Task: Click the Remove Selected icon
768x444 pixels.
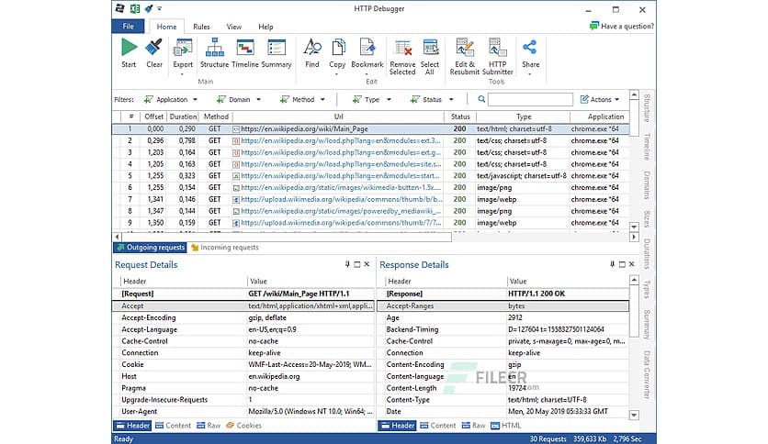Action: [x=402, y=50]
